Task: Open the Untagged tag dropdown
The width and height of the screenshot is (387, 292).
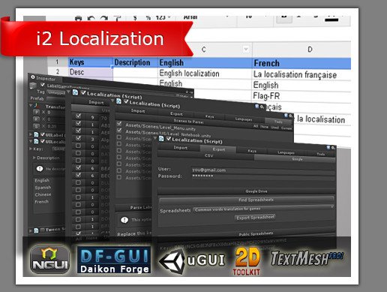Action: (x=56, y=92)
